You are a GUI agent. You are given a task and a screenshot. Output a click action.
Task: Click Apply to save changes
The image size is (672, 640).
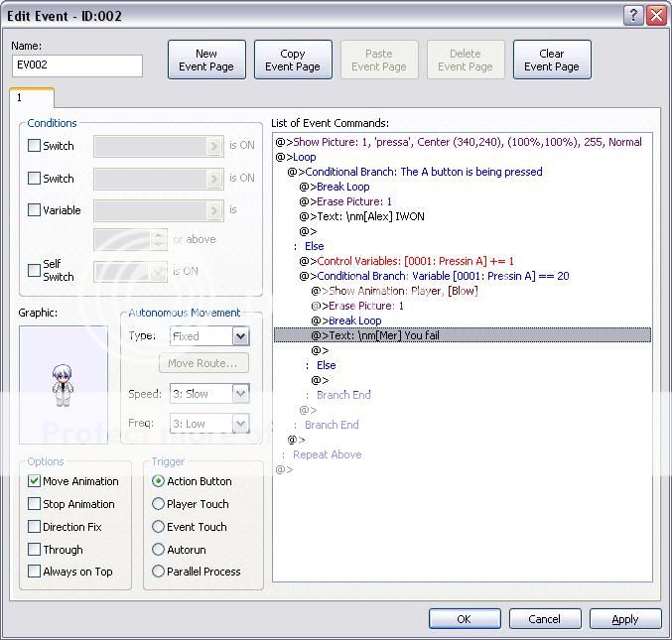coord(625,619)
